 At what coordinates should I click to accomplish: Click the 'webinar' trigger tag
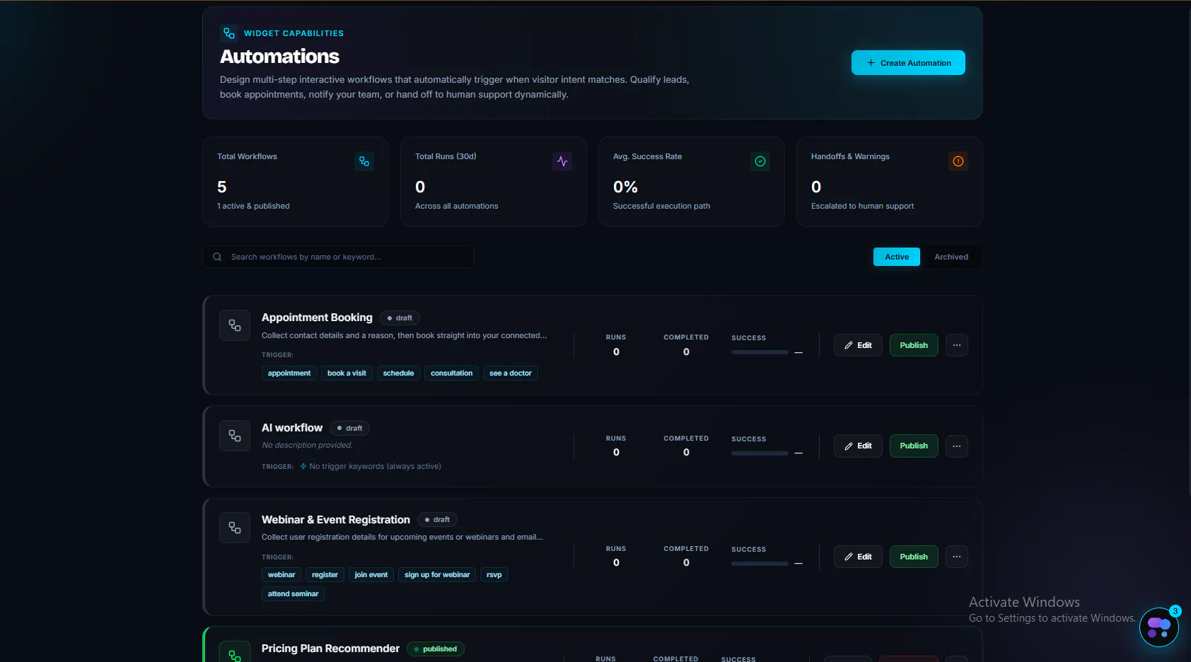[x=281, y=574]
